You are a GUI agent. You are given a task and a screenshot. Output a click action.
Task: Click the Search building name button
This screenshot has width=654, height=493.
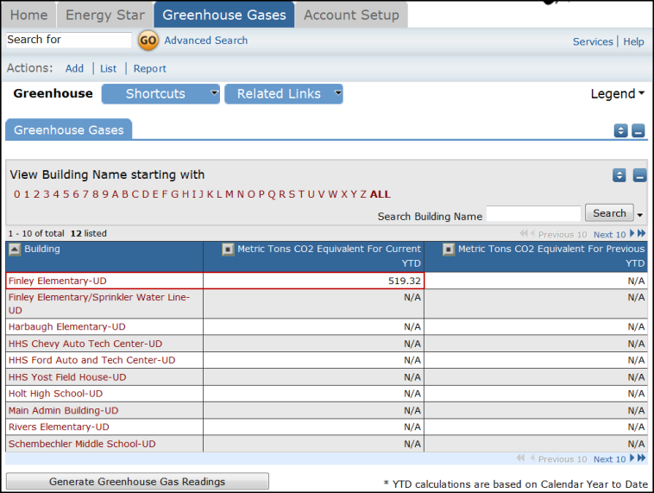click(609, 213)
